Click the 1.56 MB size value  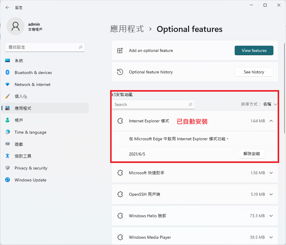[258, 173]
